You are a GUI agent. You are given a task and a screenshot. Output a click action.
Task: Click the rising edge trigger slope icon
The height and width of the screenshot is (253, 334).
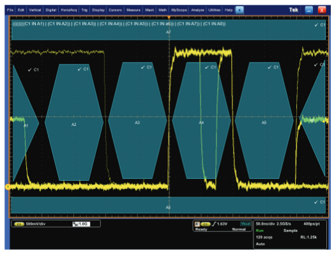click(x=214, y=224)
